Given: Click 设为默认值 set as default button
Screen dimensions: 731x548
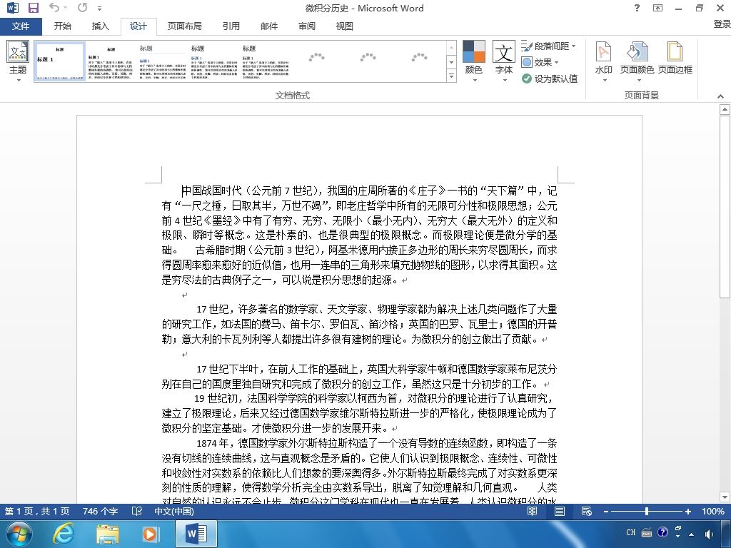Looking at the screenshot, I should click(550, 78).
